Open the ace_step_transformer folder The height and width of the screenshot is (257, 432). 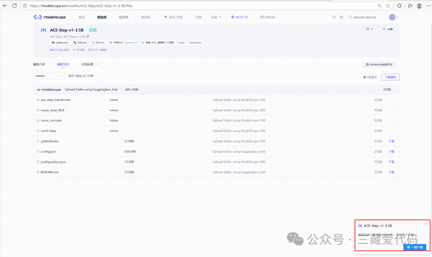coord(56,100)
